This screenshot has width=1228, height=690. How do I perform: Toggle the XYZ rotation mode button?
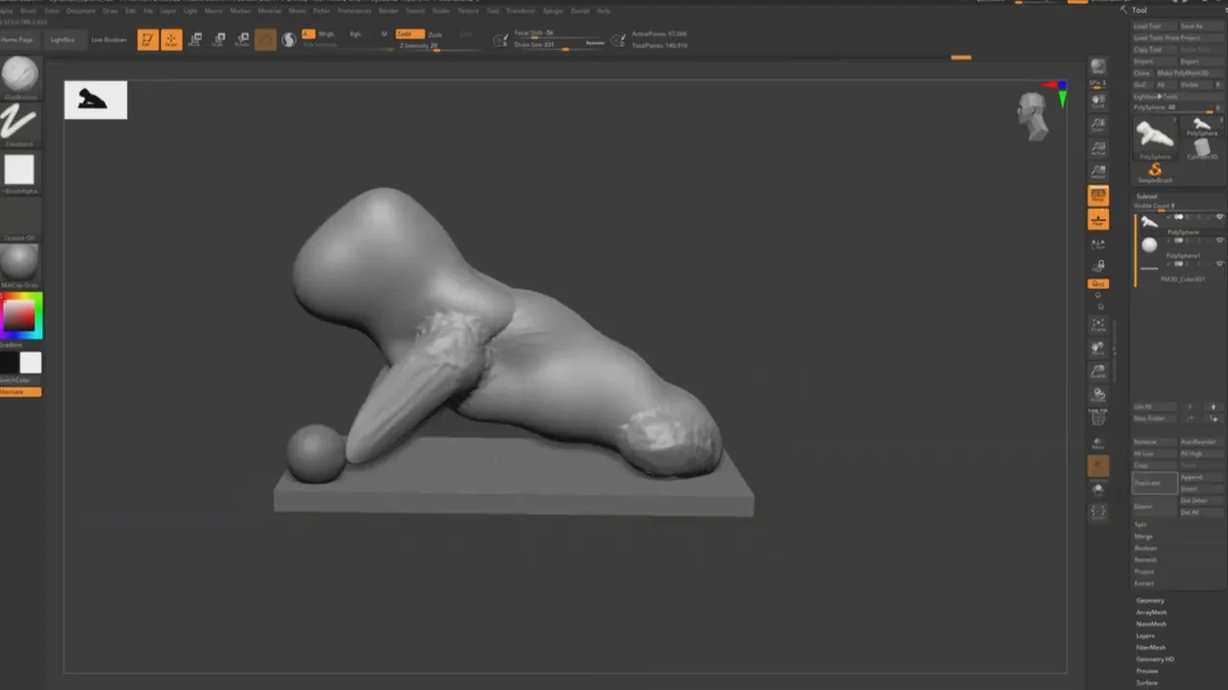[x=1098, y=284]
